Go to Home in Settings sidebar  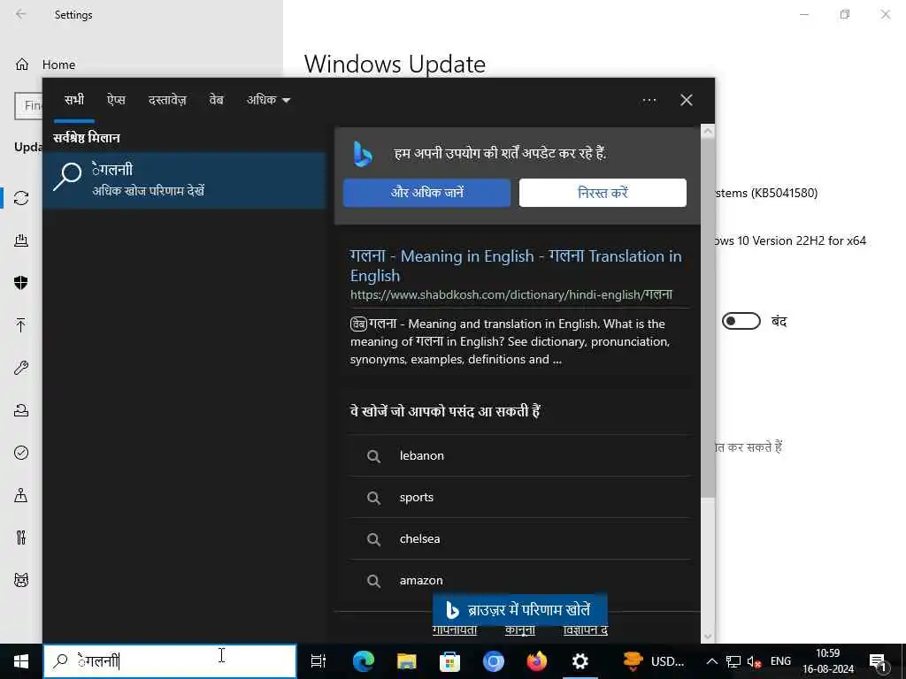pyautogui.click(x=45, y=65)
